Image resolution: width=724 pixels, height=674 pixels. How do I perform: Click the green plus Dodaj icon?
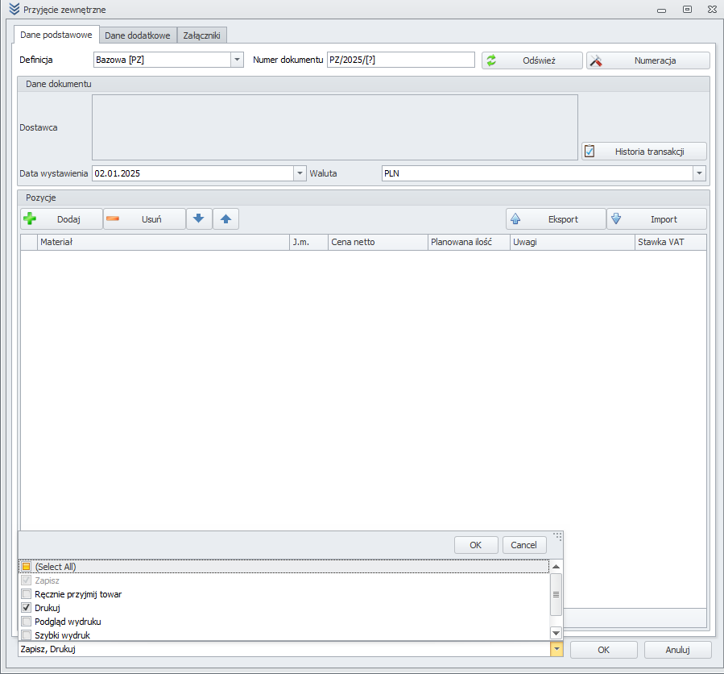click(x=30, y=218)
